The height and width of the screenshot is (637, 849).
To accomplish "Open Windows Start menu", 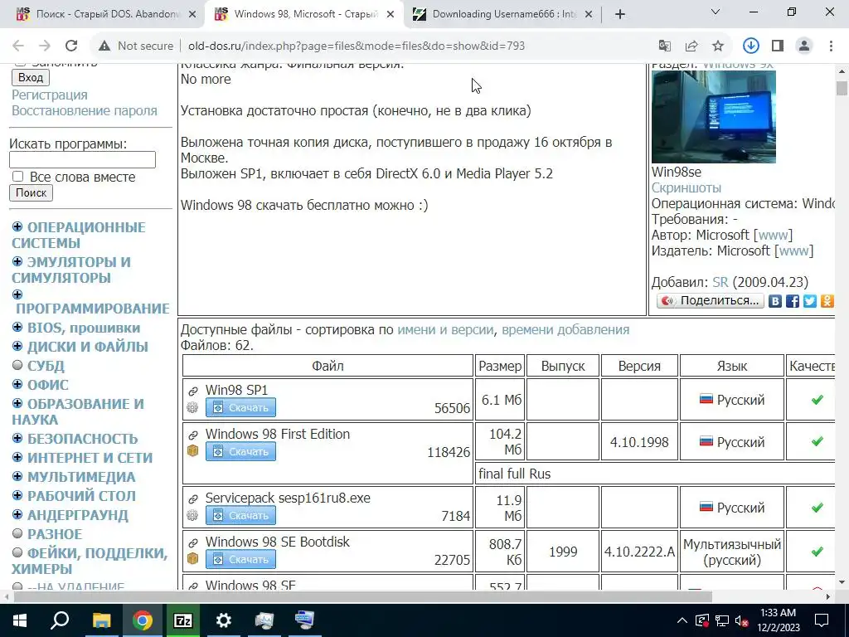I will pos(20,620).
